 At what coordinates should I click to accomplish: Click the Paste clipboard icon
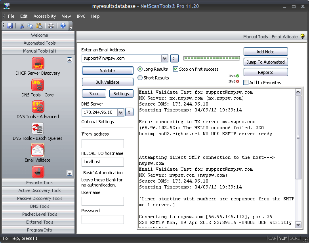point(39,26)
